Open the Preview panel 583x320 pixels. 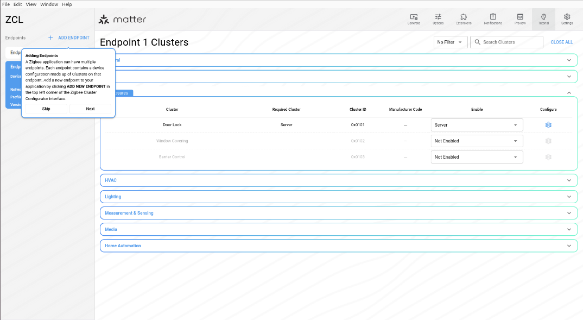(x=519, y=18)
